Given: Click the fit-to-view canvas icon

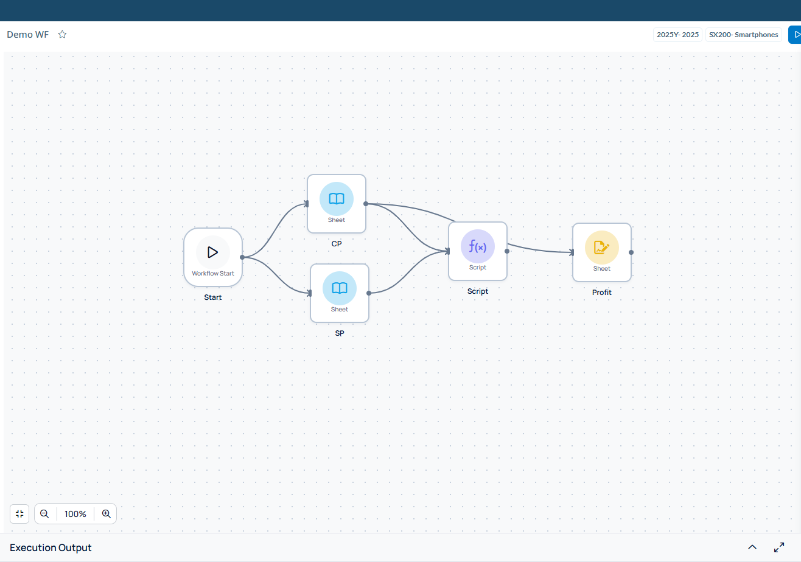Looking at the screenshot, I should pos(19,514).
